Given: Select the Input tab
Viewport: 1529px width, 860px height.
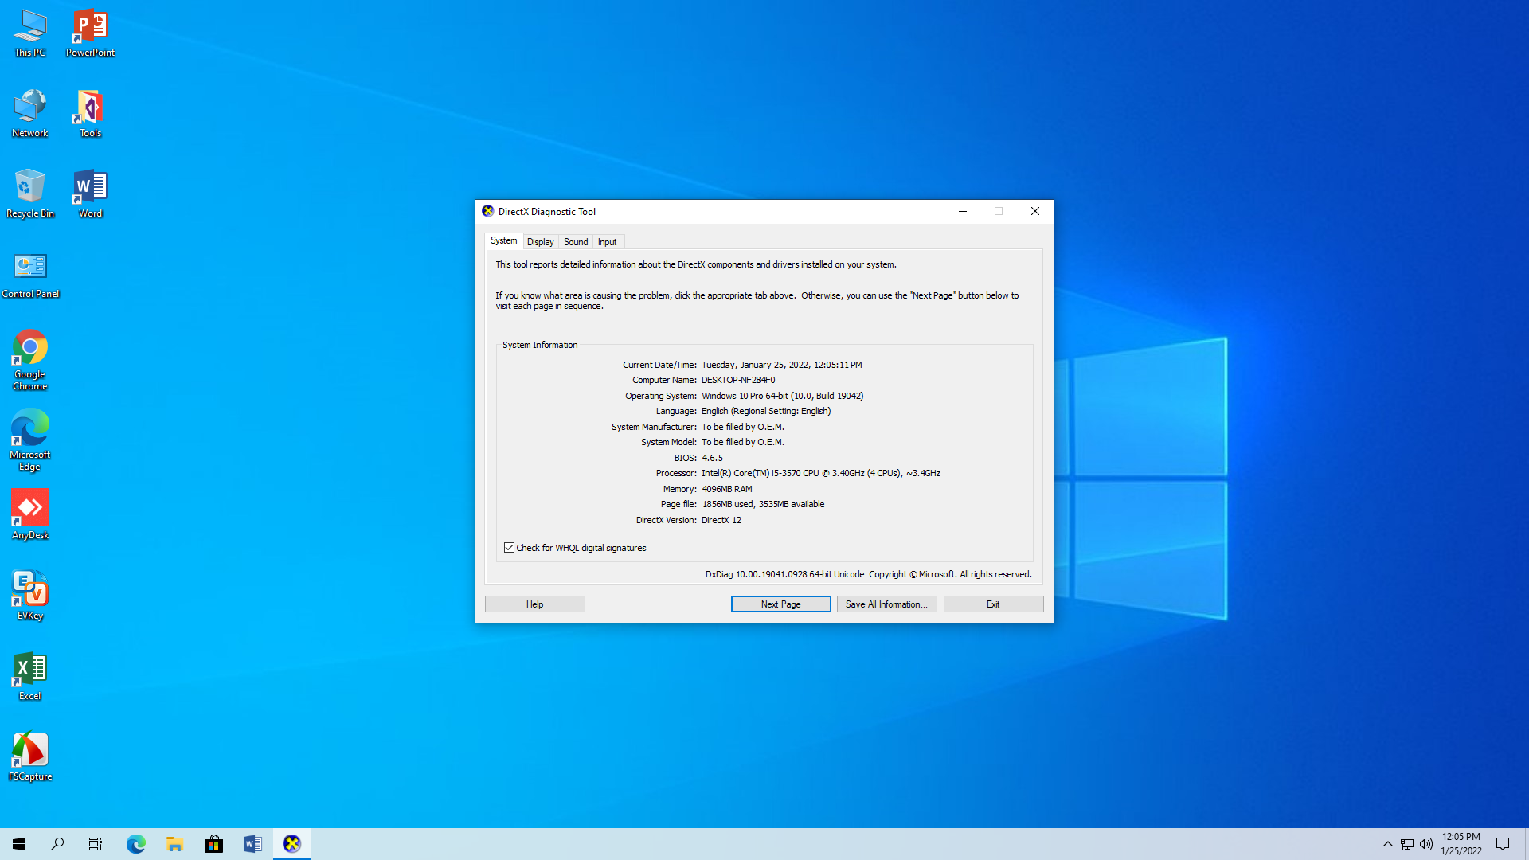Looking at the screenshot, I should coord(607,242).
